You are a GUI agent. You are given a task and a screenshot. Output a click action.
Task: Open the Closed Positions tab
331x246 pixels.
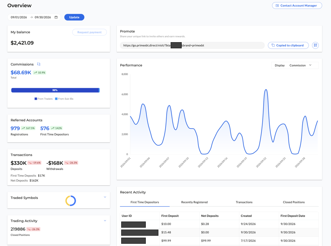coord(294,202)
